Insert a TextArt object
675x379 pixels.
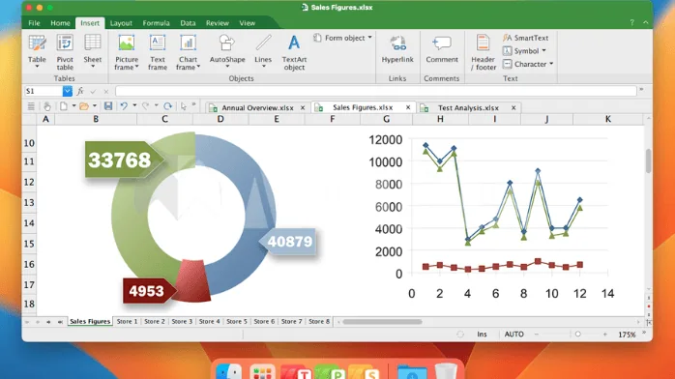[294, 52]
